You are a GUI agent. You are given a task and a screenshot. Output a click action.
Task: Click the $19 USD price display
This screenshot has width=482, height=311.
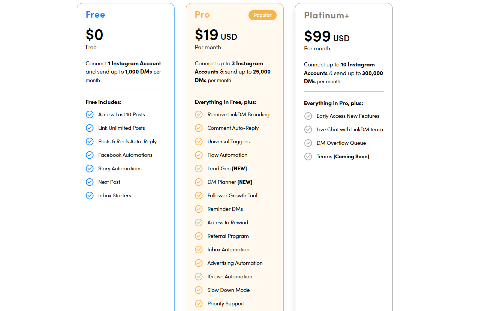(x=216, y=35)
